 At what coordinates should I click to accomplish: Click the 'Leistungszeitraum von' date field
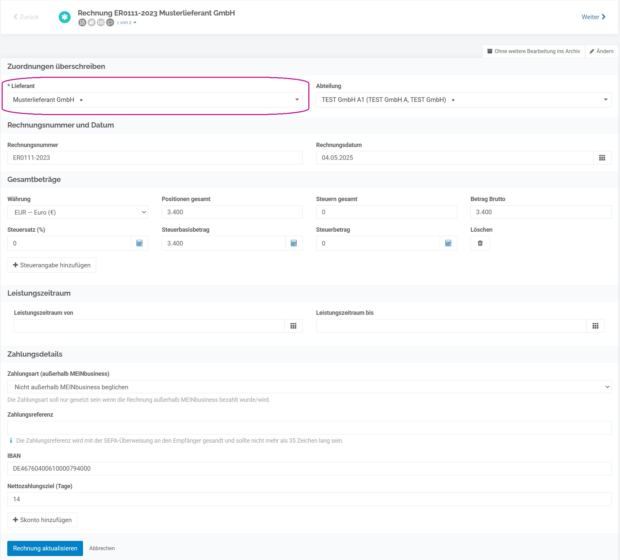point(149,326)
